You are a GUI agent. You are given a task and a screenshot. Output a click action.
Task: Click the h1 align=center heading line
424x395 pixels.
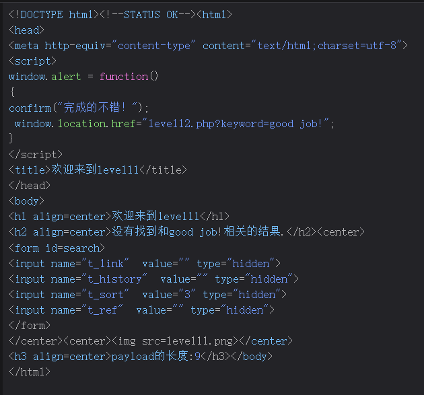pyautogui.click(x=119, y=216)
